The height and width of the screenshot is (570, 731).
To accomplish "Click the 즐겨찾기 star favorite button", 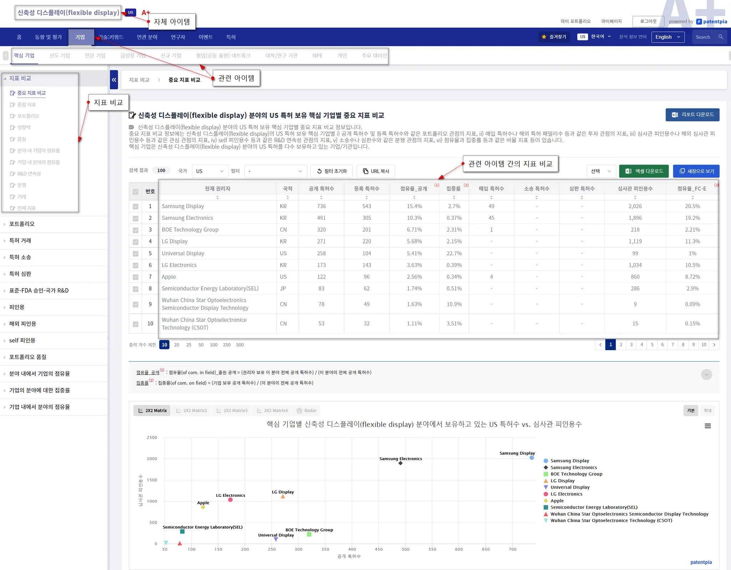I will pos(554,37).
